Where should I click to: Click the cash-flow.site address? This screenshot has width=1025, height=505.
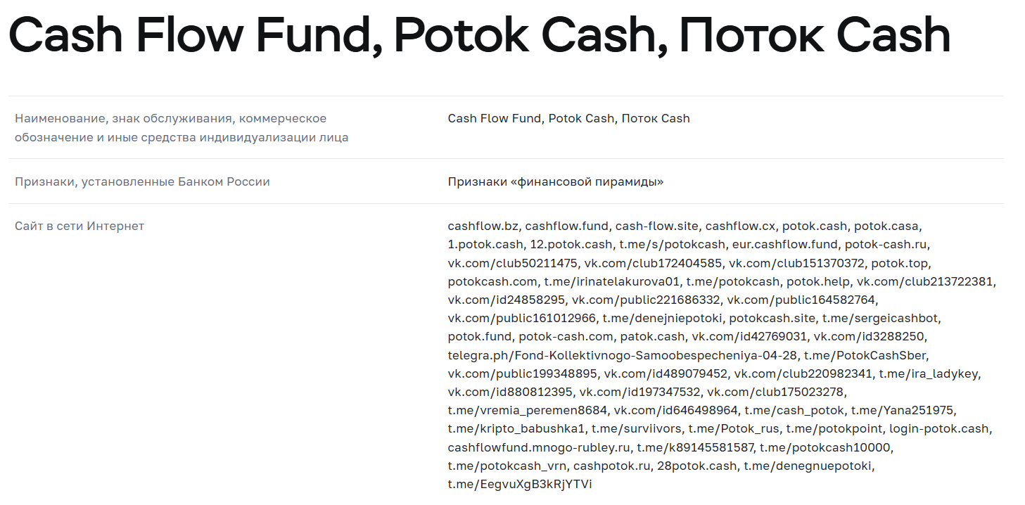pos(657,226)
